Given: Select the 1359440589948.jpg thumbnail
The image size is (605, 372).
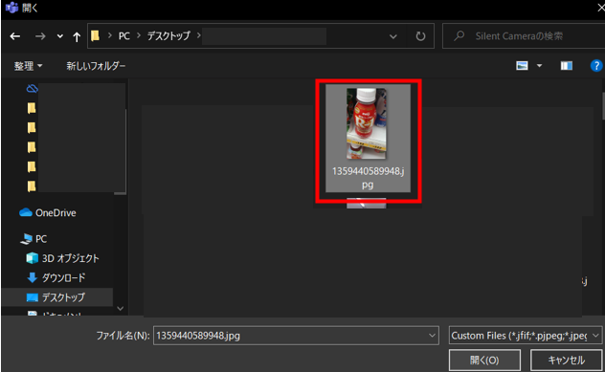Looking at the screenshot, I should (367, 123).
